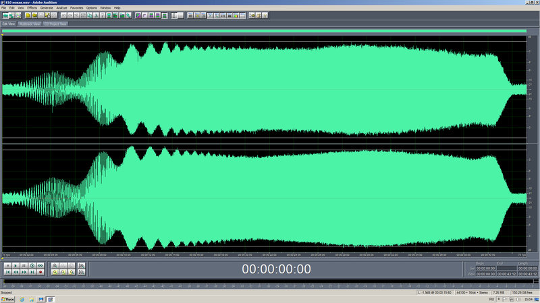Click the Sel Length time field
Image resolution: width=540 pixels, height=303 pixels.
click(528, 268)
